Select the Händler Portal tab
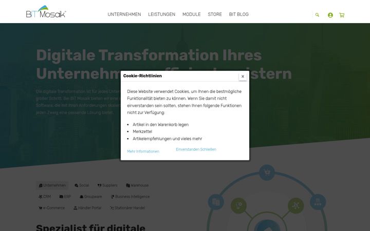This screenshot has width=370, height=231. tap(87, 208)
